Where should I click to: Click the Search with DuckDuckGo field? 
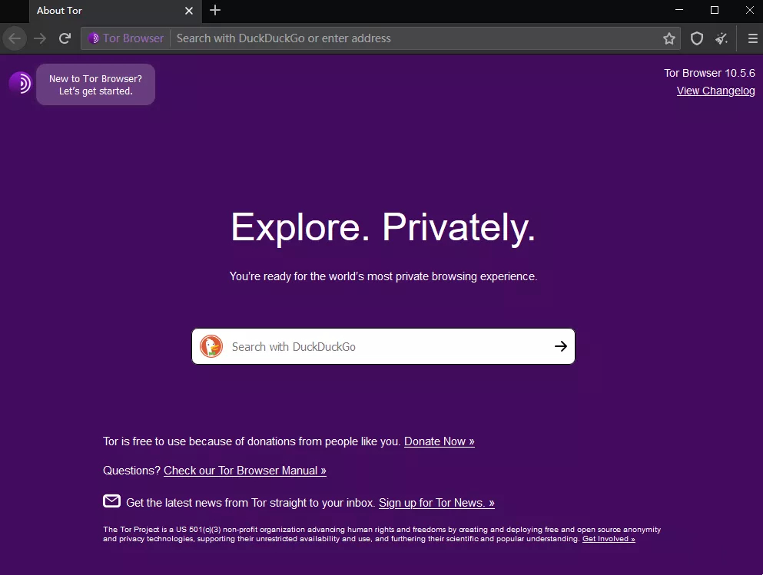(x=384, y=346)
